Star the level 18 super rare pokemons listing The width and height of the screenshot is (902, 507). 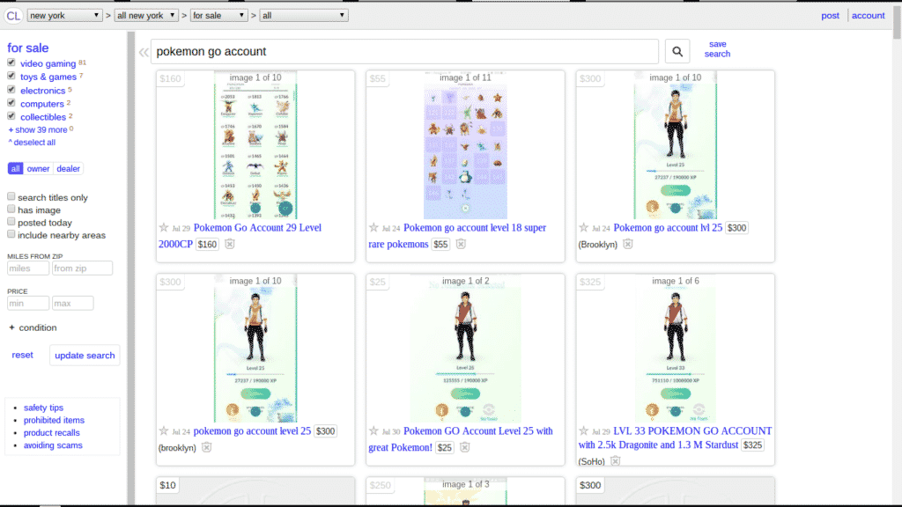click(373, 228)
